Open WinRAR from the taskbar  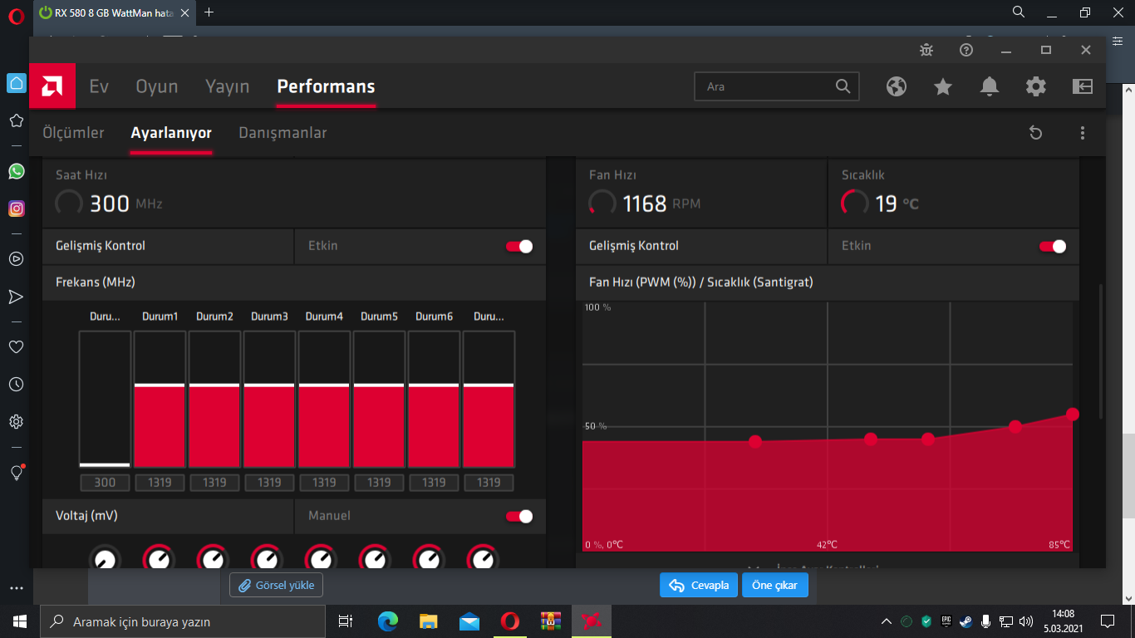[551, 621]
